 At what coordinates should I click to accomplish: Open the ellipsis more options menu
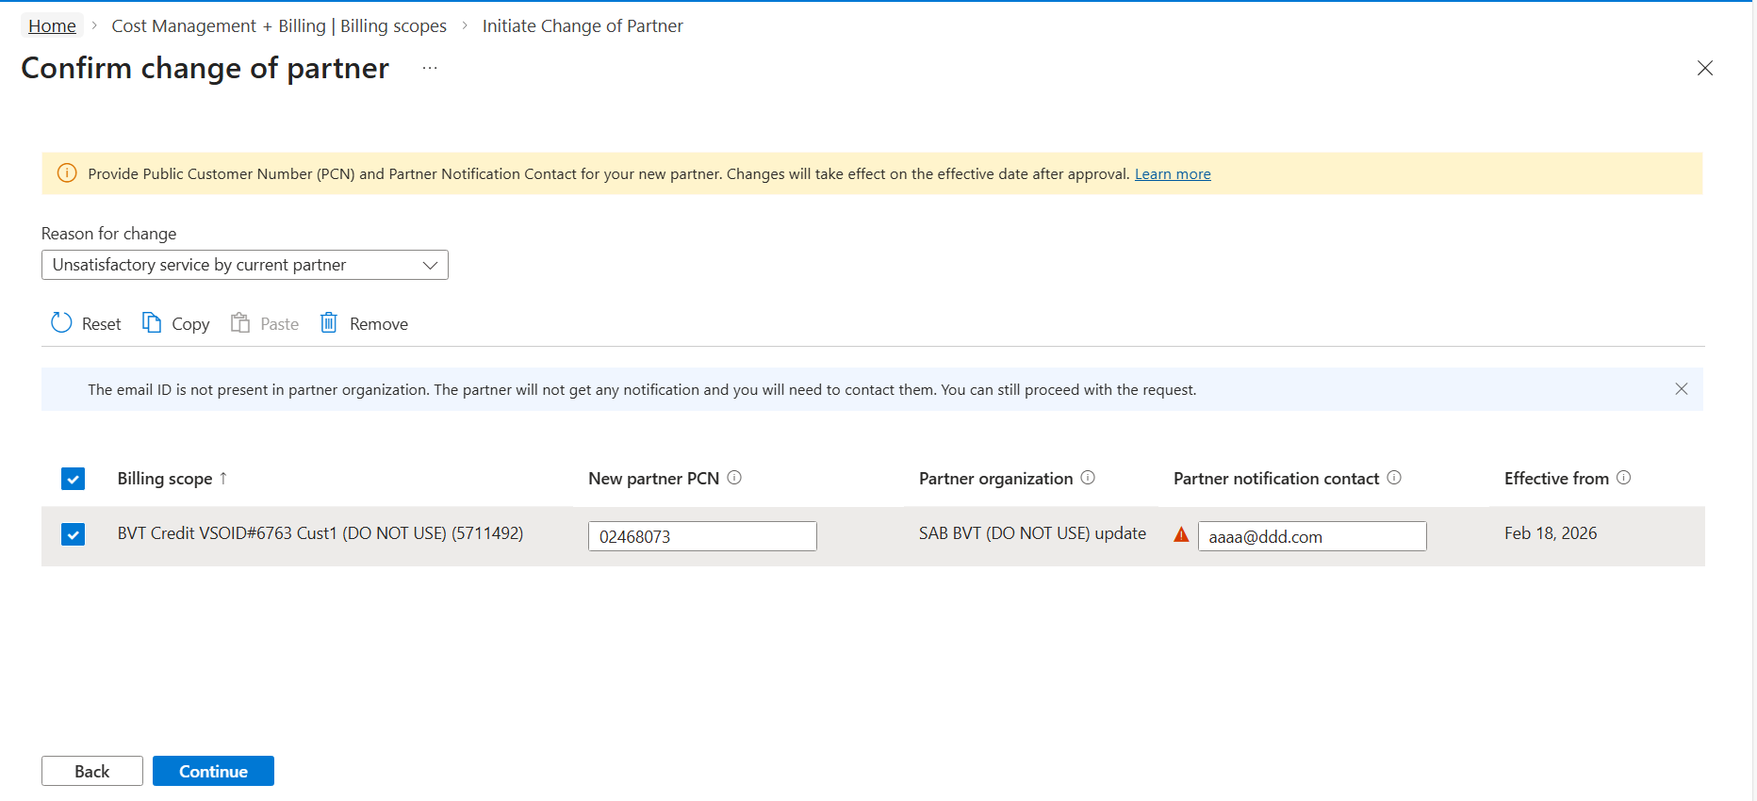[430, 68]
